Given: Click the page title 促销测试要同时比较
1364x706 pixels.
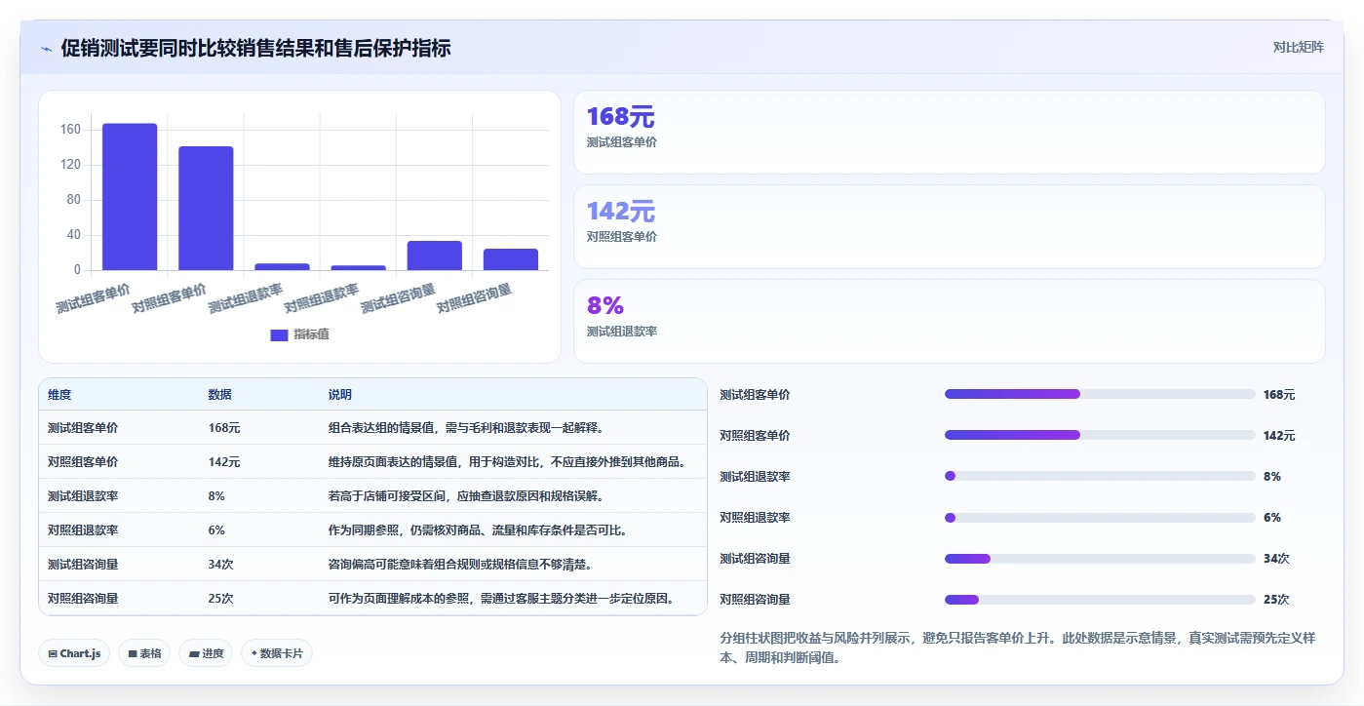Looking at the screenshot, I should coord(255,48).
